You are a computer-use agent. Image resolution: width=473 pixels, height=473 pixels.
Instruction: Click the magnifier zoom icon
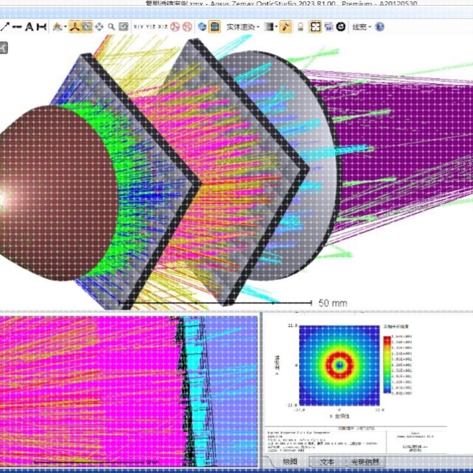pyautogui.click(x=111, y=27)
